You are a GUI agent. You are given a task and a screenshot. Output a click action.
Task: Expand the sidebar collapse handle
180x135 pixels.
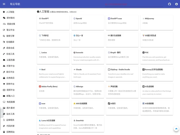tap(1, 113)
